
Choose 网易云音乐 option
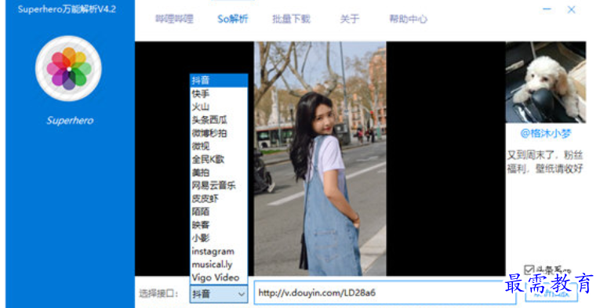(x=219, y=186)
